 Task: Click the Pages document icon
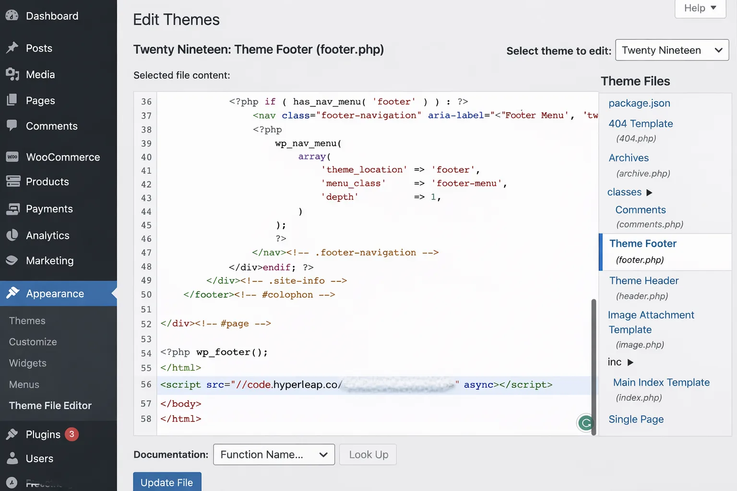coord(12,100)
